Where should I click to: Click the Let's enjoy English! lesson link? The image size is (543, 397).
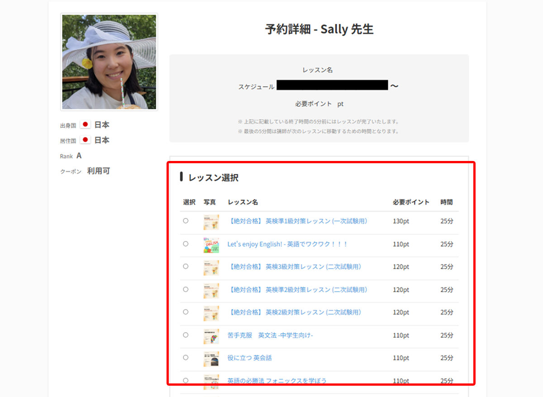coord(287,244)
